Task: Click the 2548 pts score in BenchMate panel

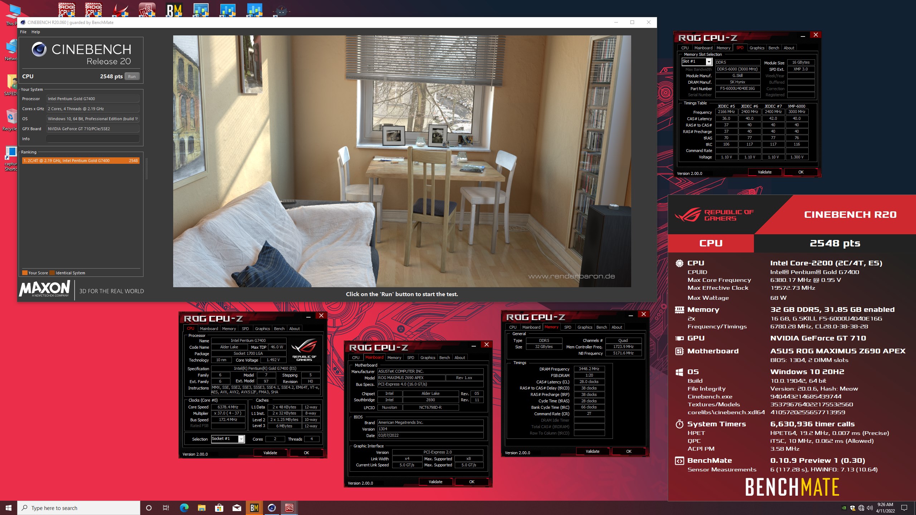Action: coord(835,243)
